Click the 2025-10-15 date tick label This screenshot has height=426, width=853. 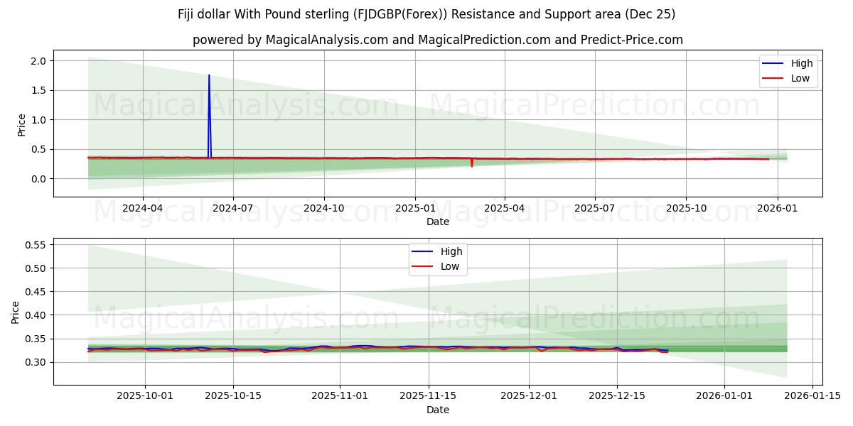[235, 395]
